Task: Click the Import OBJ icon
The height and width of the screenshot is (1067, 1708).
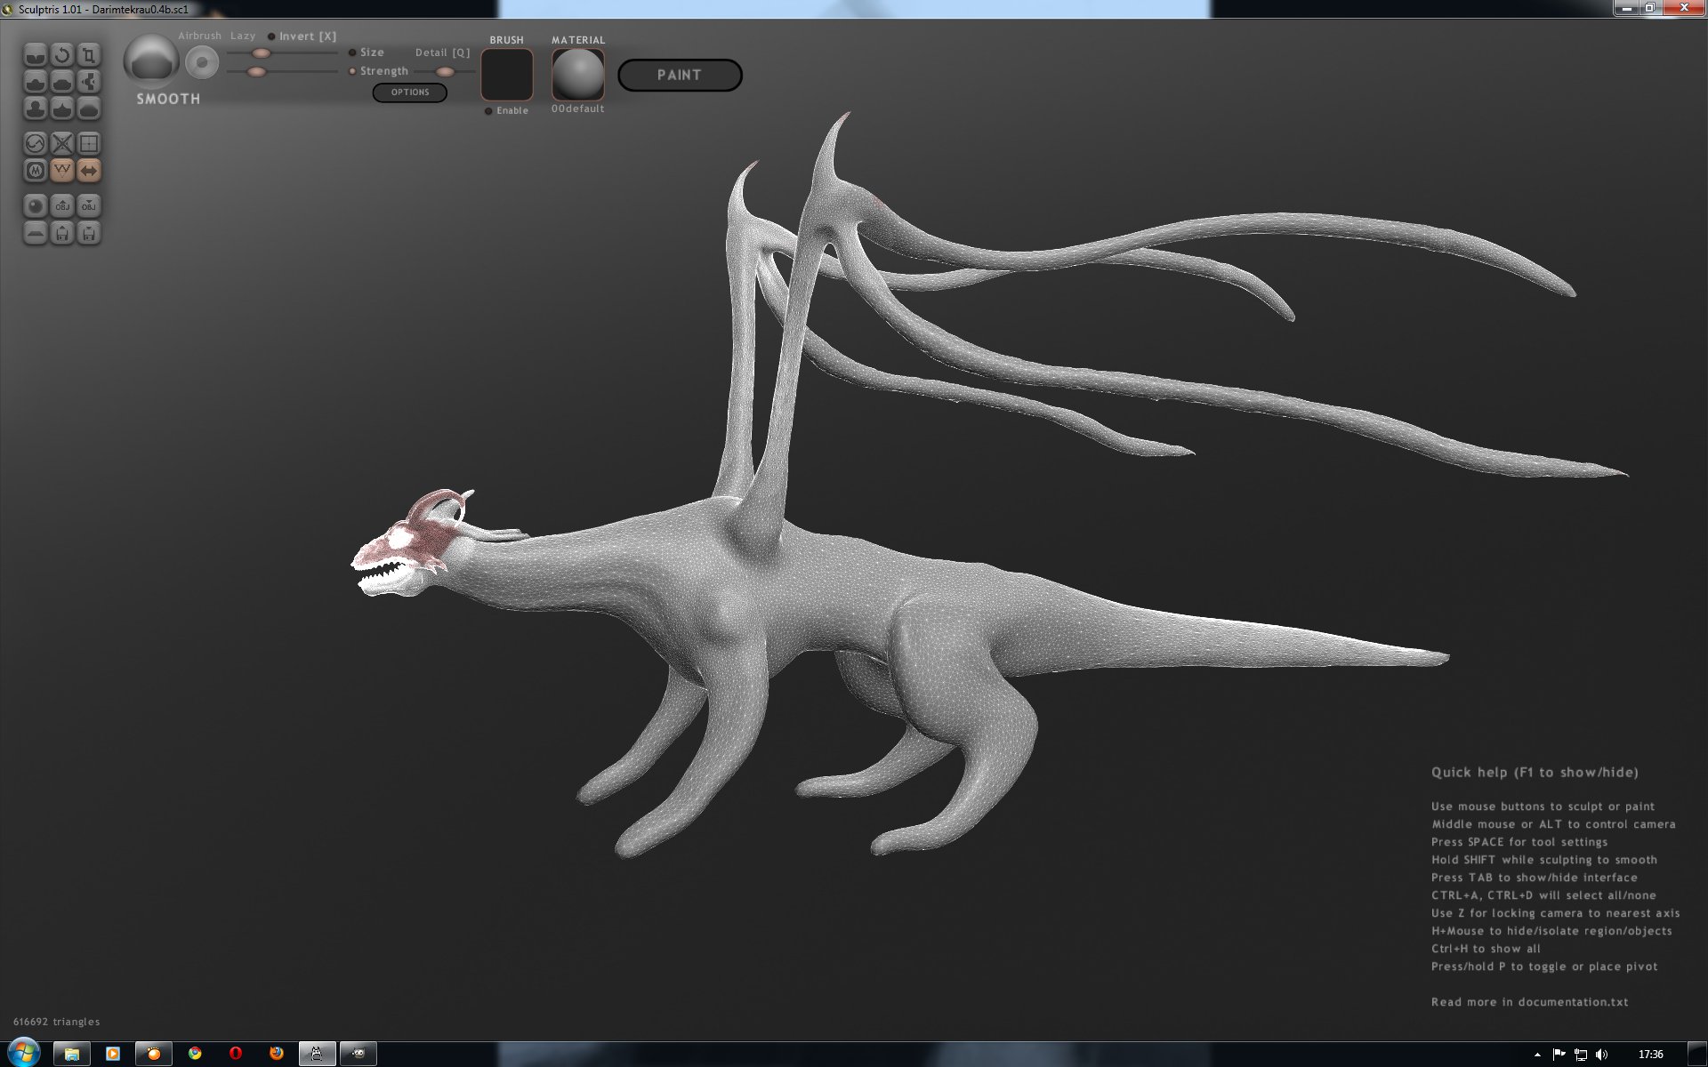Action: (x=62, y=205)
